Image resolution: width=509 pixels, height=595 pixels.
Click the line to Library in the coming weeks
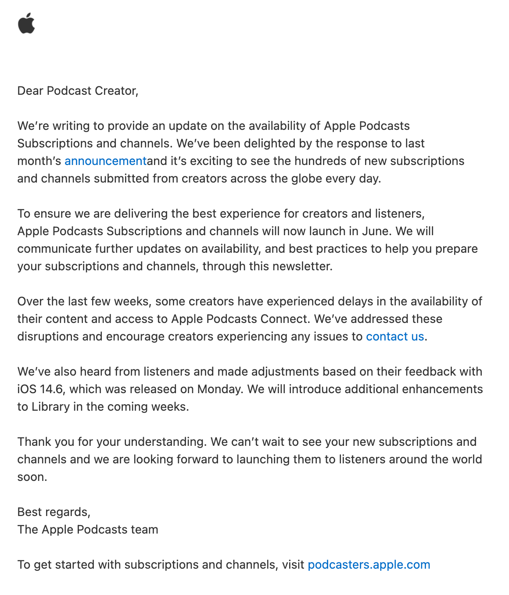(103, 407)
